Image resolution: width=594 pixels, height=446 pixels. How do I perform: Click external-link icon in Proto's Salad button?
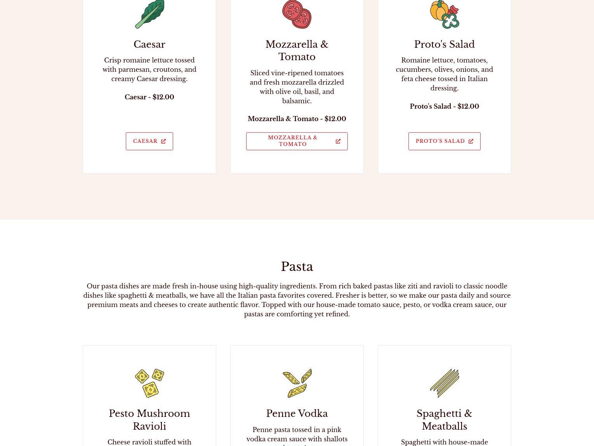coord(471,141)
